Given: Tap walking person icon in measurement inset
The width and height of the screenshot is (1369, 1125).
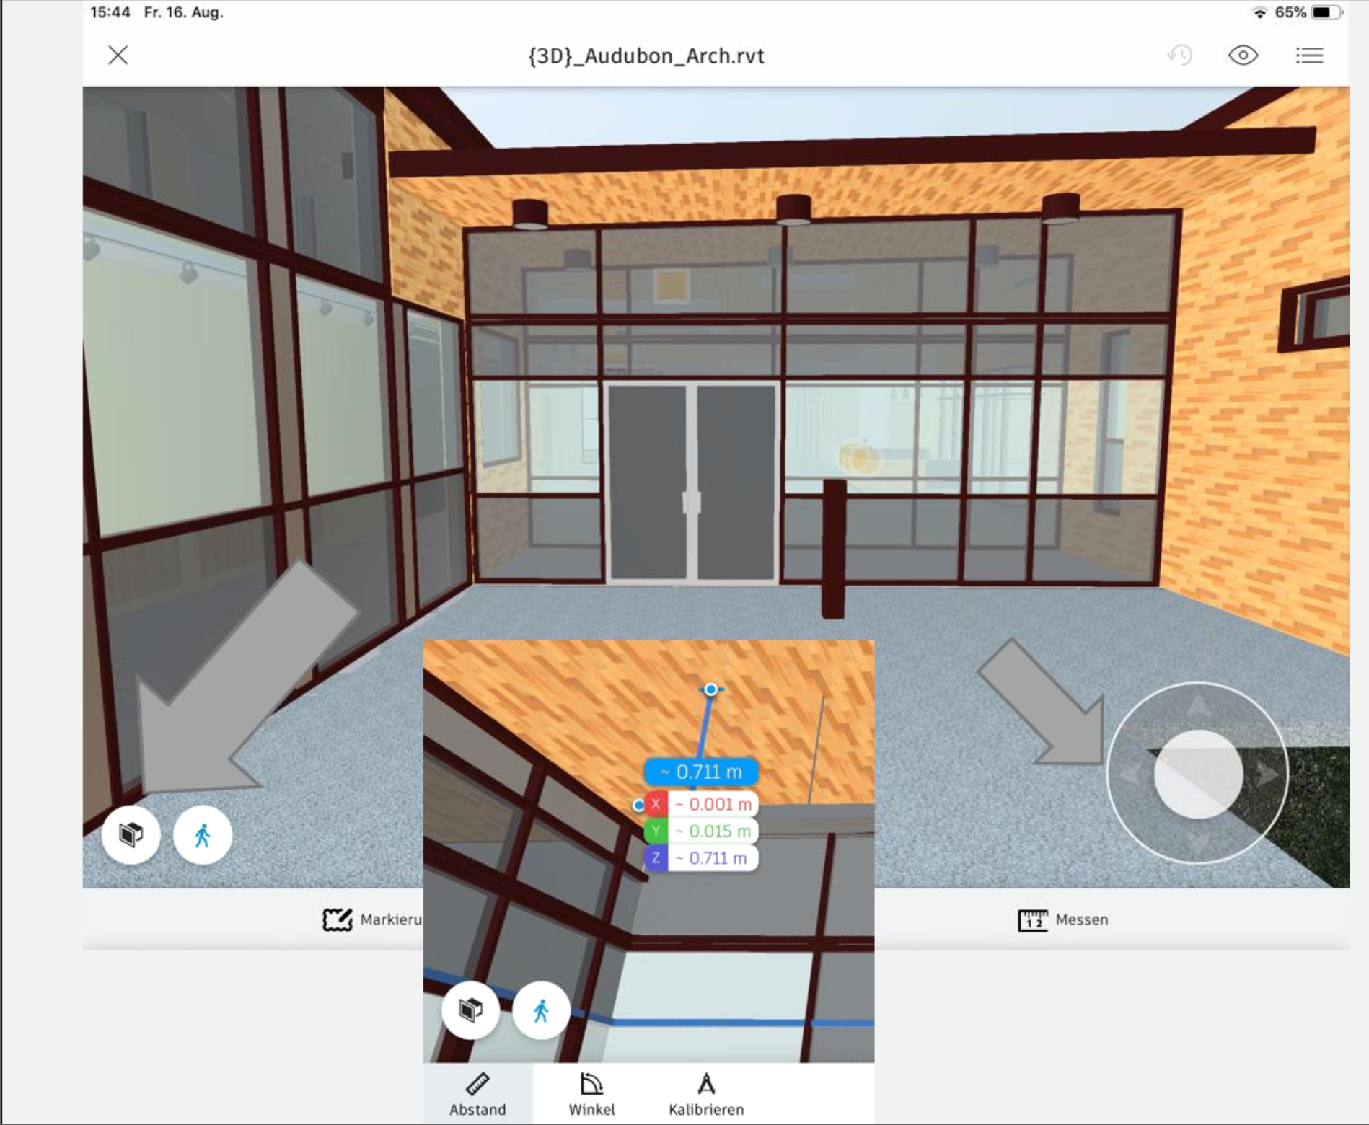Looking at the screenshot, I should [541, 1010].
